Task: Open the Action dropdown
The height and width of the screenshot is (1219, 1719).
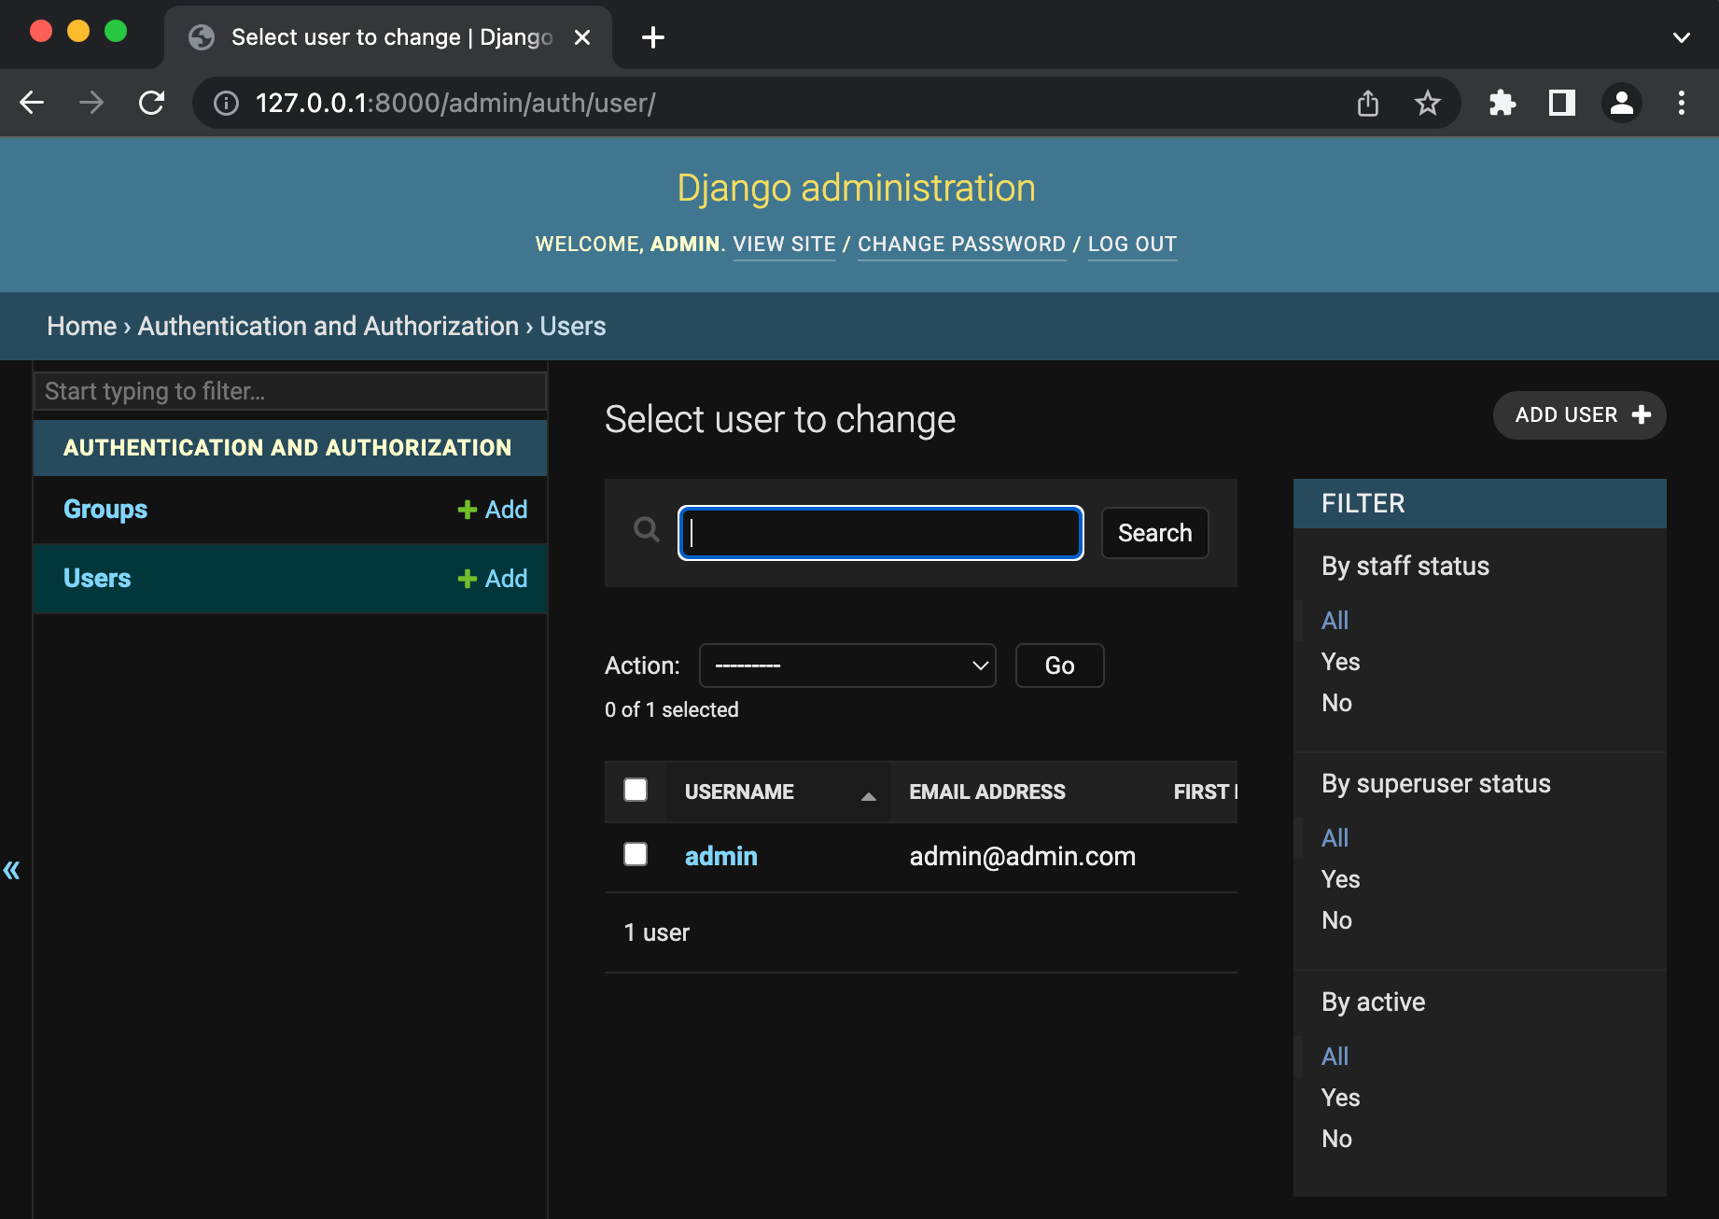Action: pyautogui.click(x=847, y=666)
